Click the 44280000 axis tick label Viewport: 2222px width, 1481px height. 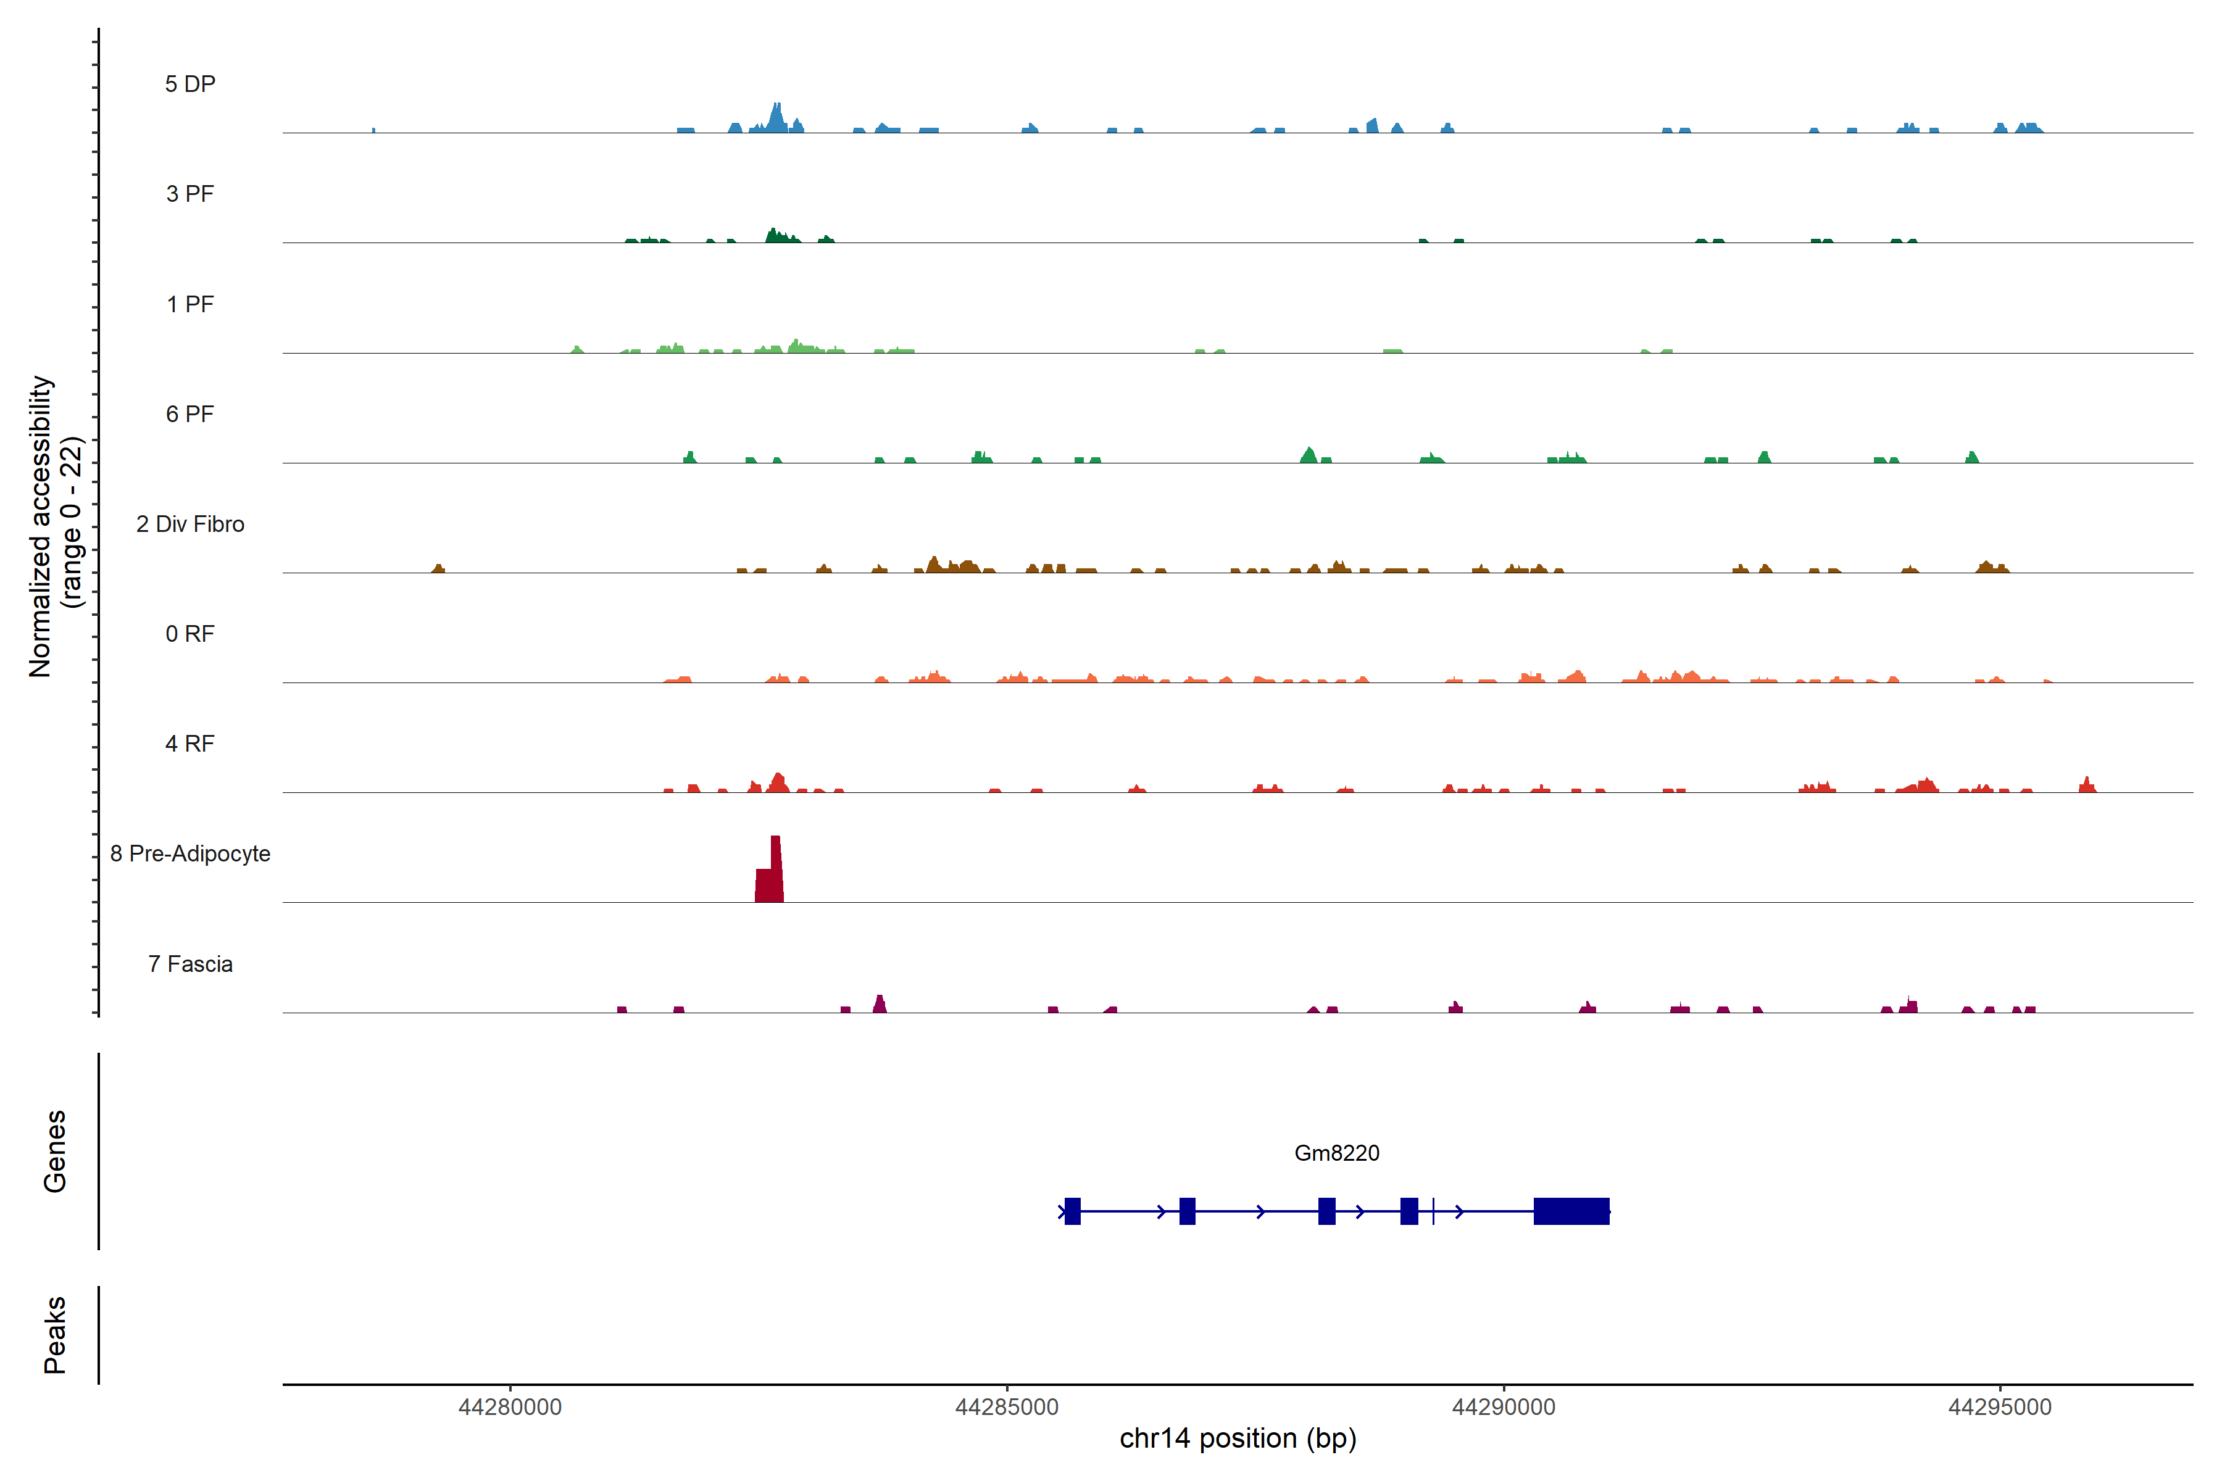(510, 1408)
